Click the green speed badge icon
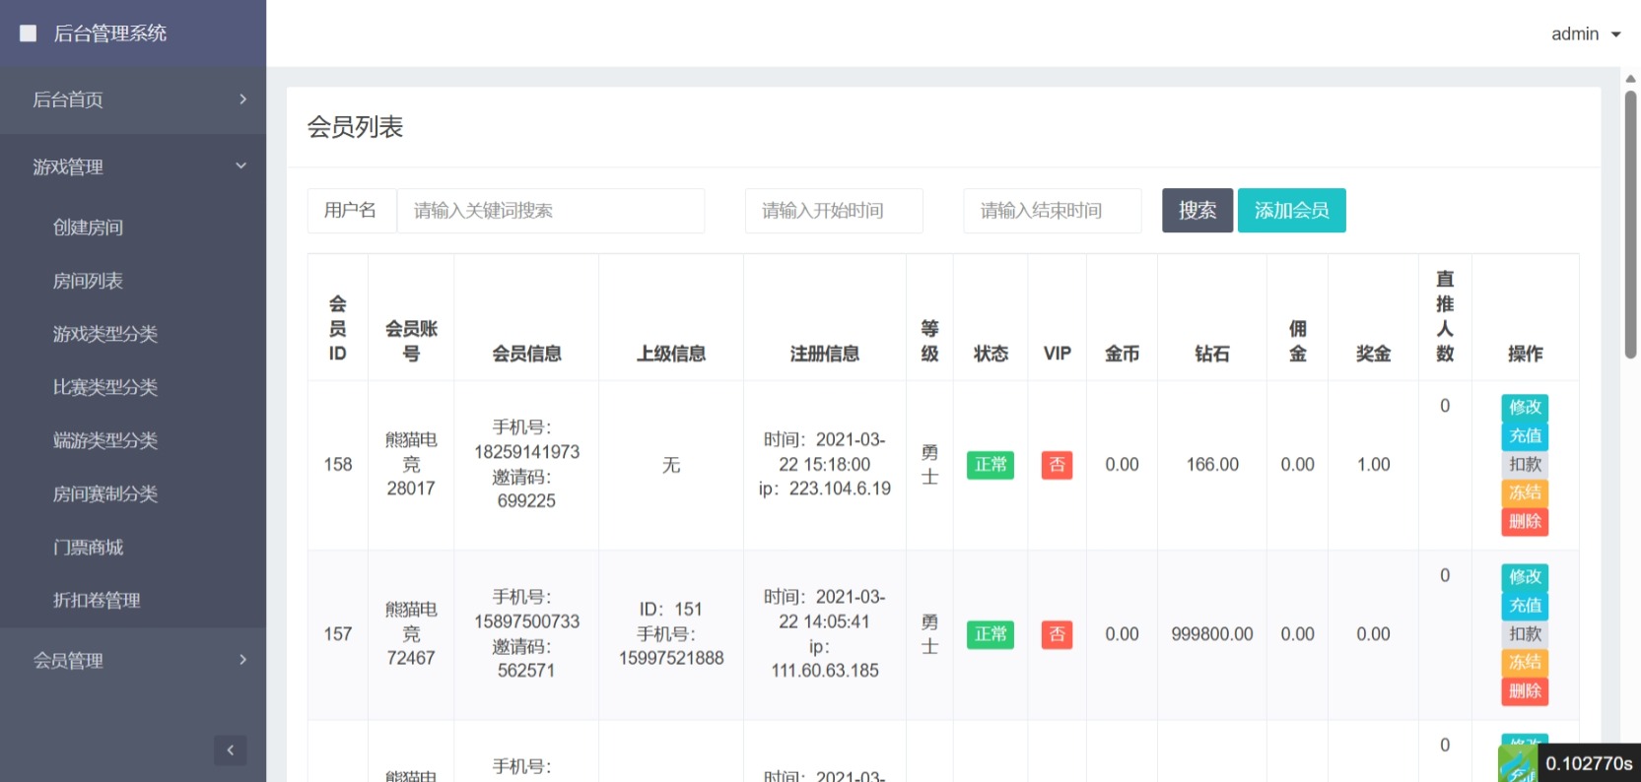This screenshot has width=1641, height=782. pyautogui.click(x=1517, y=764)
